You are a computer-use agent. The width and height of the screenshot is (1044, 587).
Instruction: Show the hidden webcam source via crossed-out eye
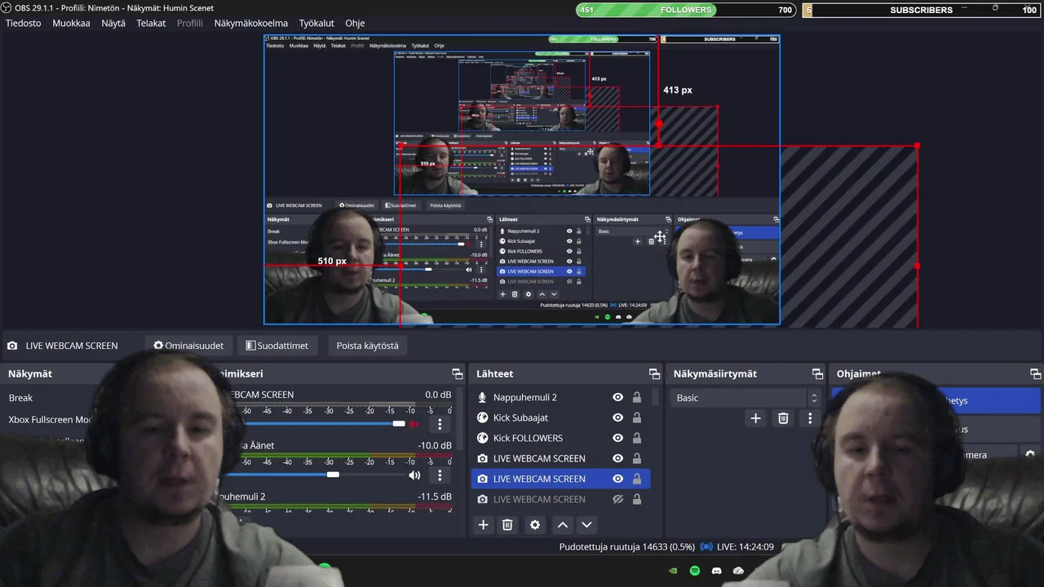[x=617, y=499]
